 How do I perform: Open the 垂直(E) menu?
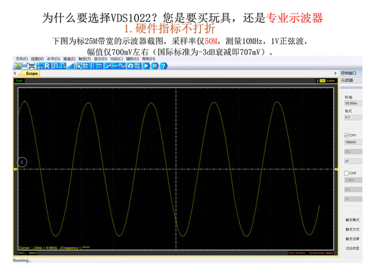[x=69, y=59]
